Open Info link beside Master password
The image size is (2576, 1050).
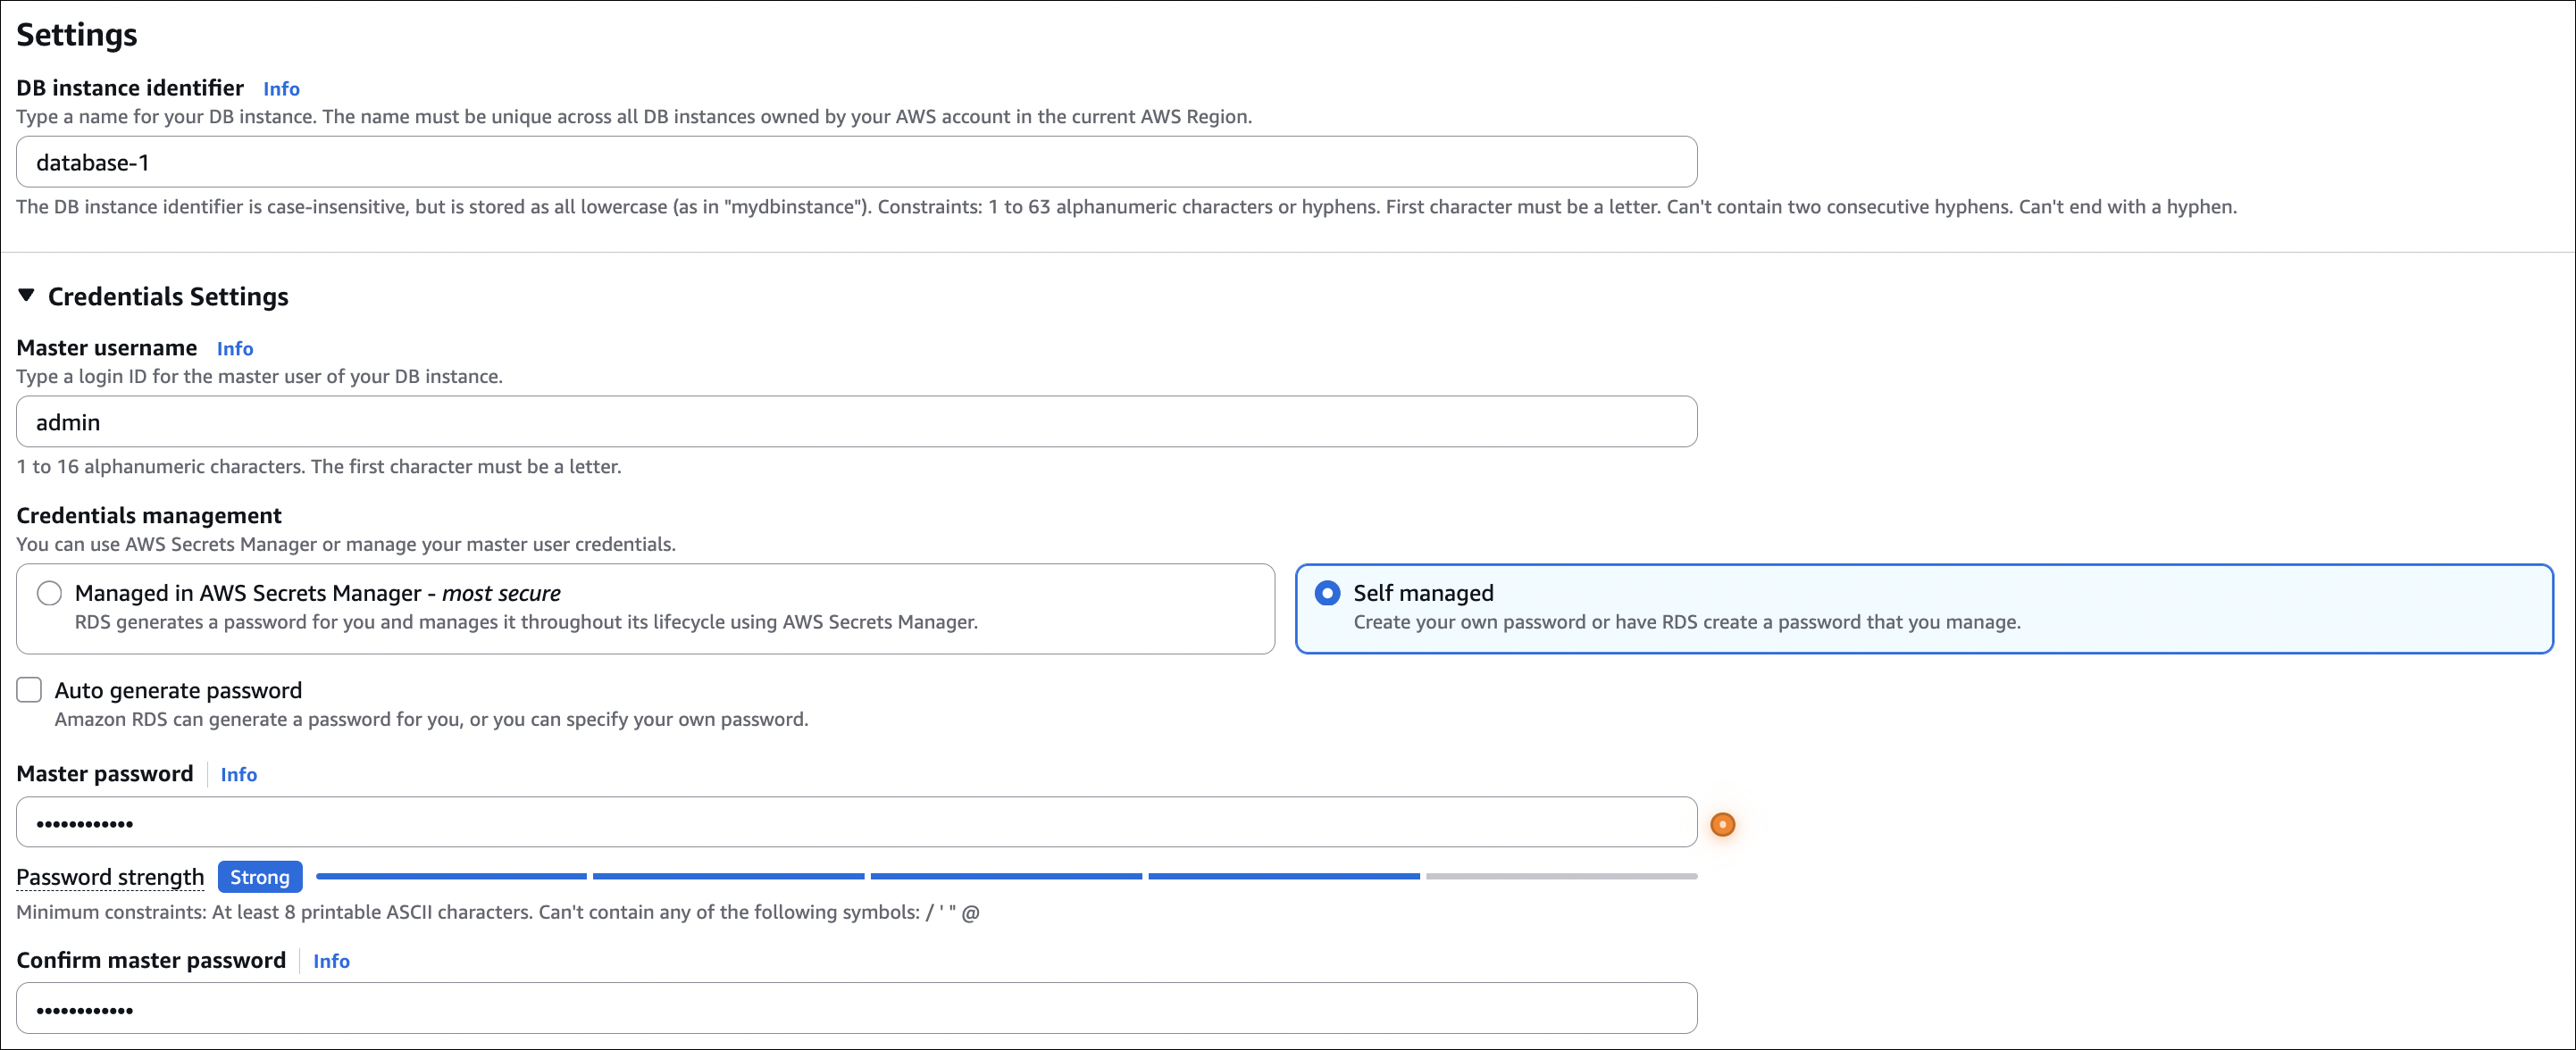[x=238, y=775]
